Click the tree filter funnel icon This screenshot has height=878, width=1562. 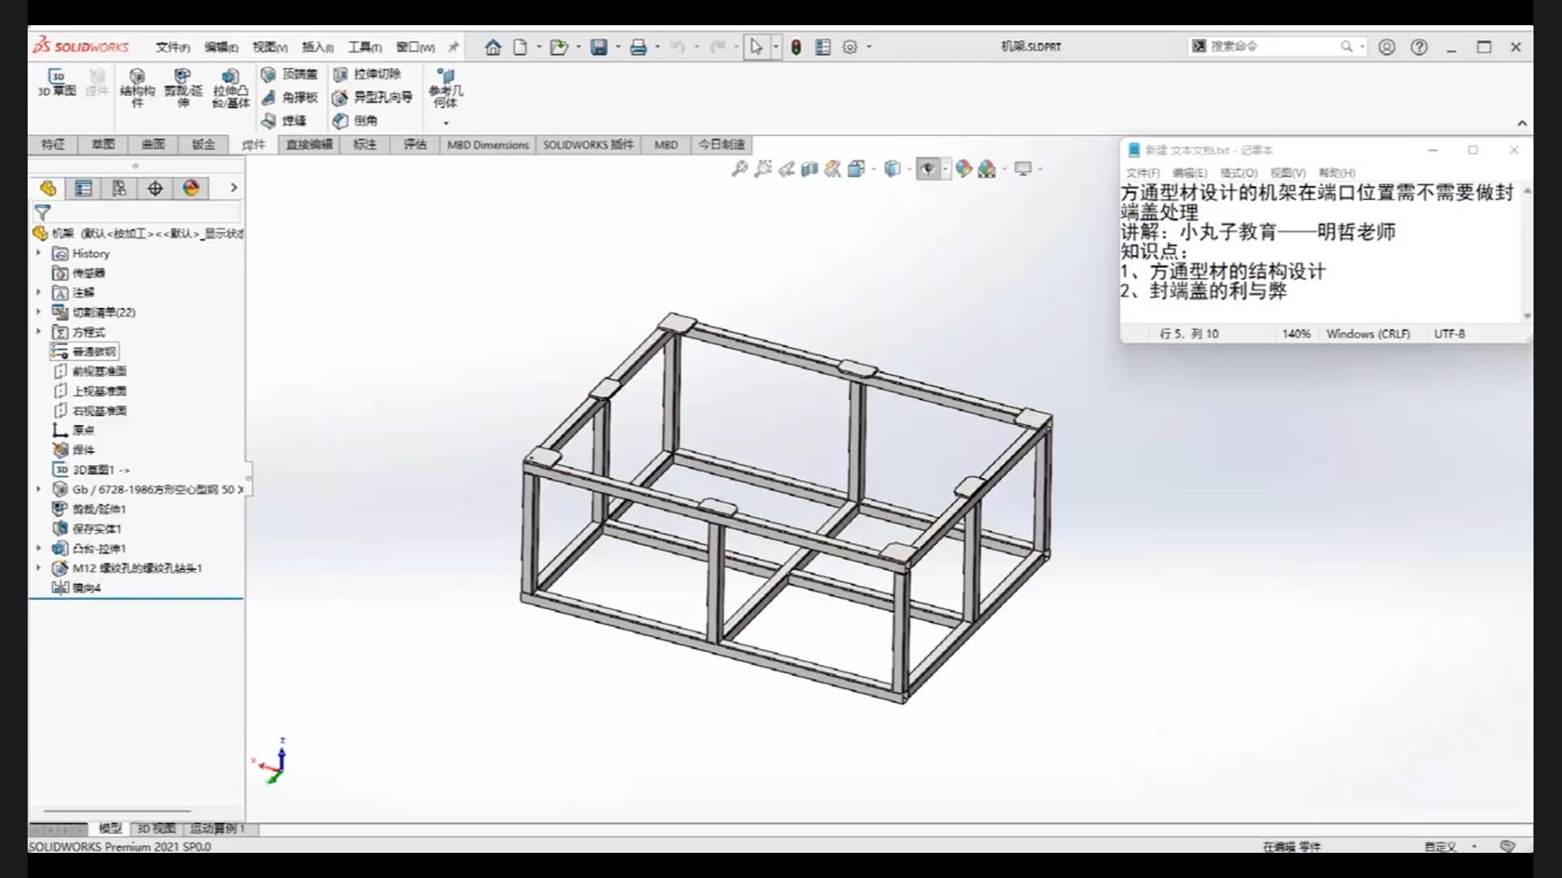click(x=42, y=213)
